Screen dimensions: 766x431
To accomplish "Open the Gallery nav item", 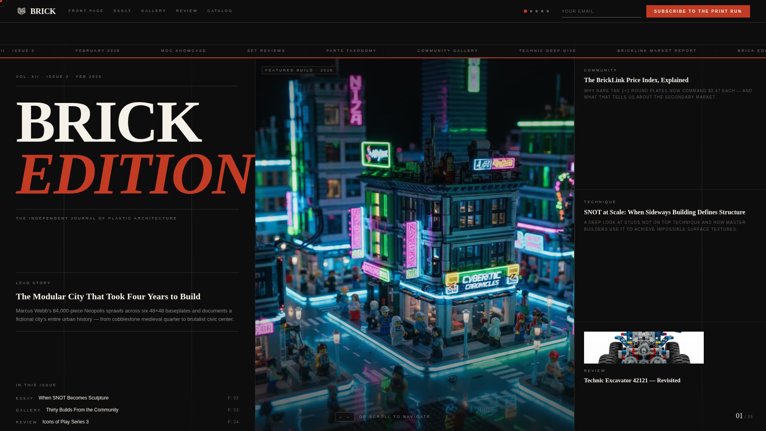I will click(x=154, y=11).
